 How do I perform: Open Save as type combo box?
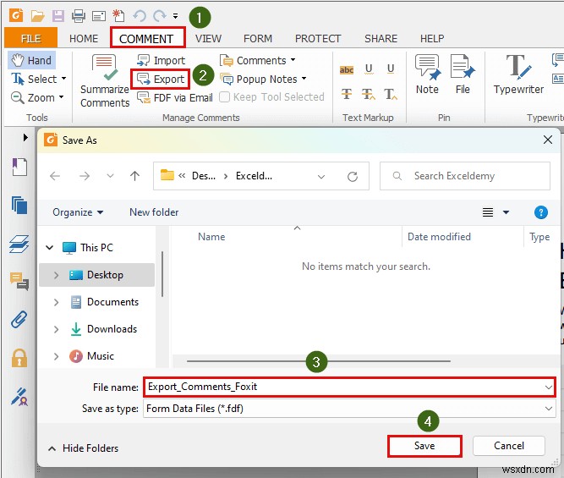[x=349, y=409]
